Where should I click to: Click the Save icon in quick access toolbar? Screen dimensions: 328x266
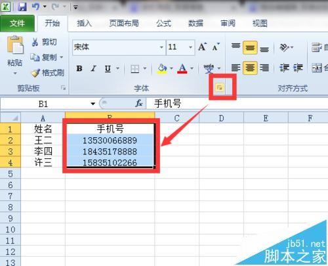point(22,7)
